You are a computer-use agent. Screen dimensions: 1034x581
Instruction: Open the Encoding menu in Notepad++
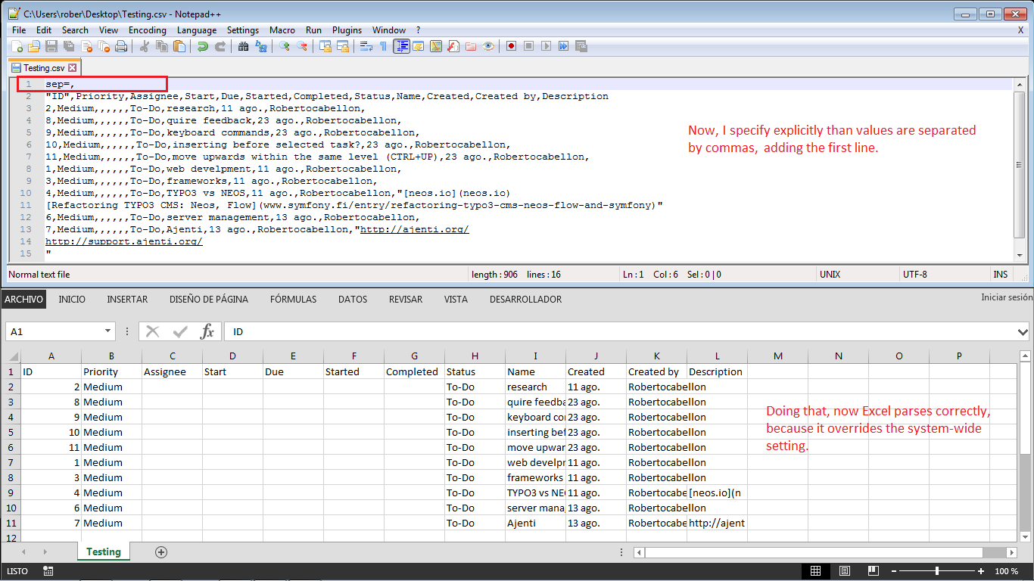tap(148, 30)
